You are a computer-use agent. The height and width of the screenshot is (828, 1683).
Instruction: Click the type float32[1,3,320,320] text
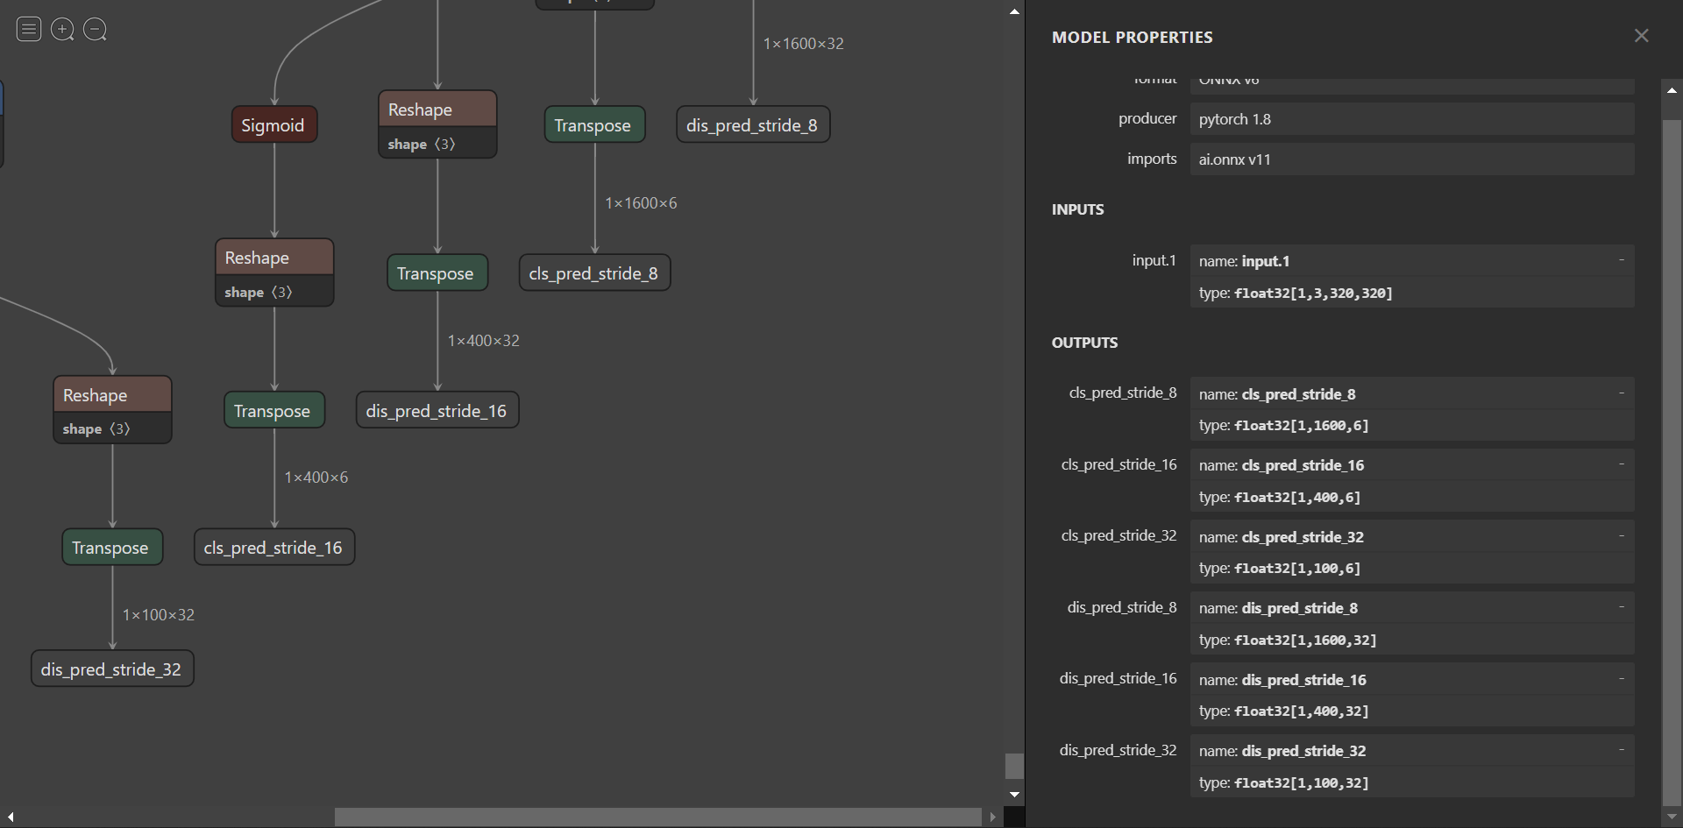[x=1296, y=294]
